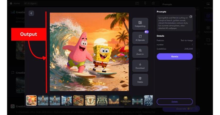Open AI Agent in the background top bar
The image size is (220, 115).
[30, 3]
